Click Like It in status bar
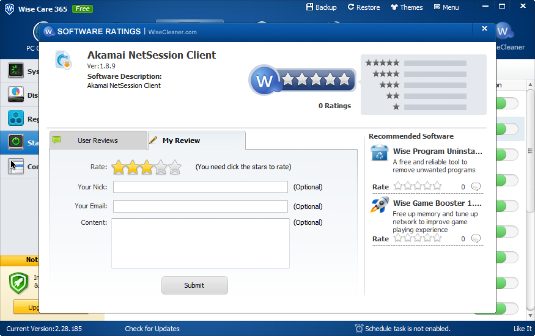The width and height of the screenshot is (535, 336). [523, 329]
